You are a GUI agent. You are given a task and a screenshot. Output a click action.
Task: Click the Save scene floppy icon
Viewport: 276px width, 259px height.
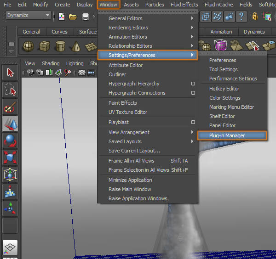86,17
